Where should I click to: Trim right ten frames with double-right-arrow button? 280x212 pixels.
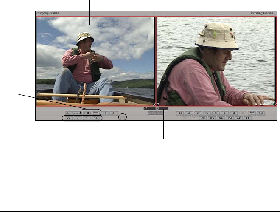pos(96,118)
